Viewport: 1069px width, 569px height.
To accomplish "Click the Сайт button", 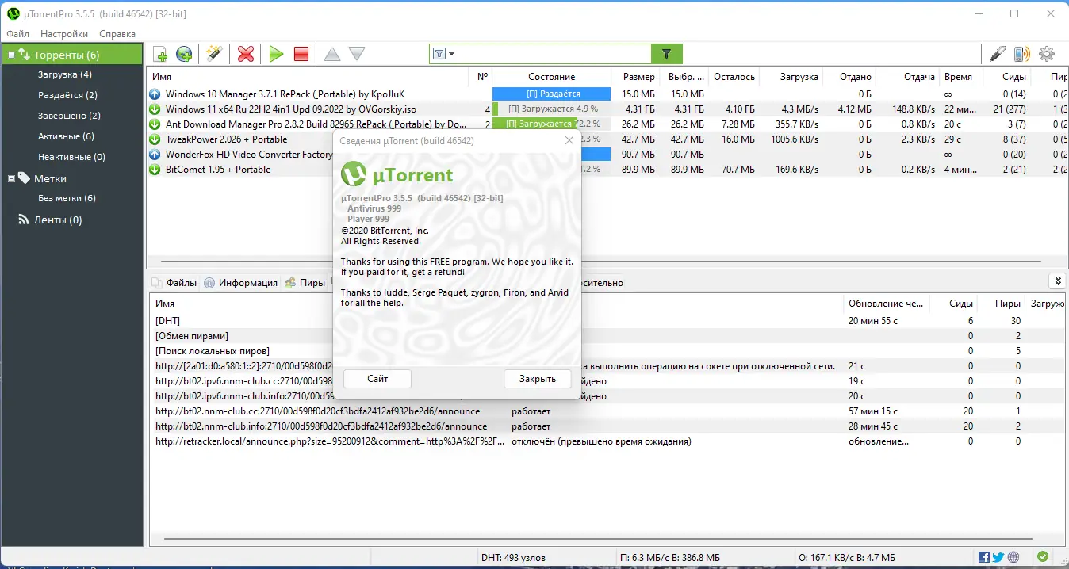I will (377, 379).
